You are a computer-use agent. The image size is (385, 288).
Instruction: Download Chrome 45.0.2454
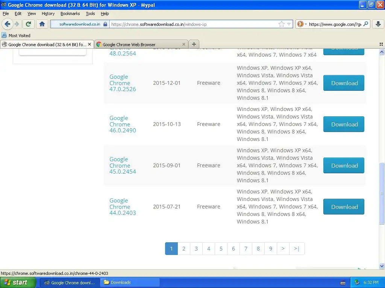tap(344, 165)
